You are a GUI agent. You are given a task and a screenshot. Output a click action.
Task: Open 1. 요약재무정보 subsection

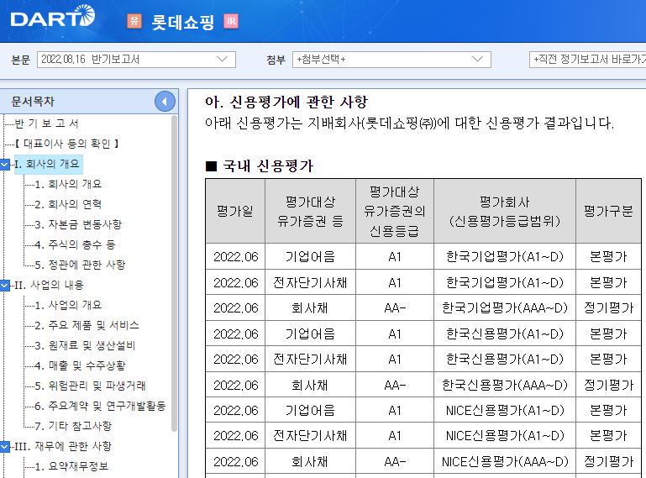(x=71, y=466)
